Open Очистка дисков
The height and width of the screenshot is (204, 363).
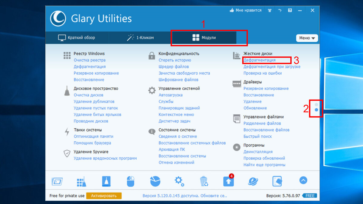[88, 95]
